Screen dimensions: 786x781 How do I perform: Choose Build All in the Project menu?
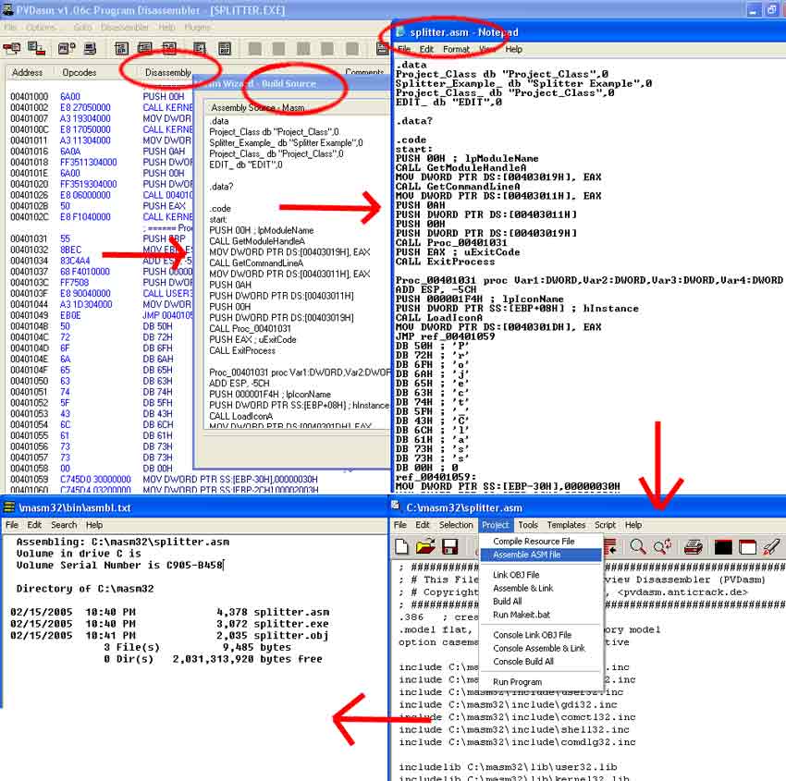pos(507,601)
